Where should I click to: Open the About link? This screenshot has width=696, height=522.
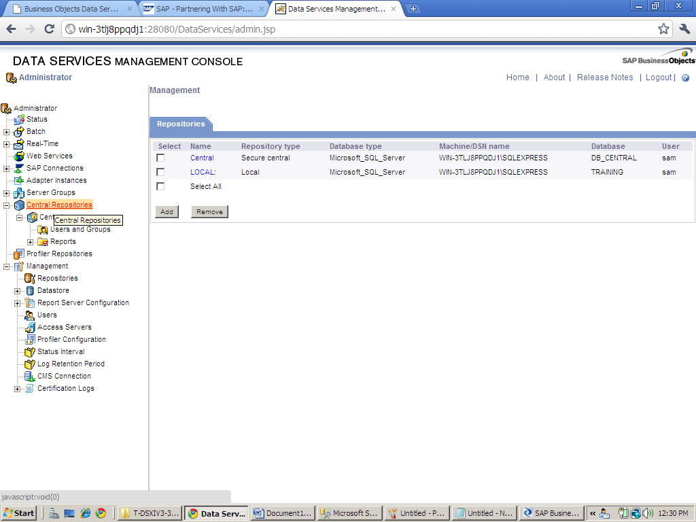554,77
